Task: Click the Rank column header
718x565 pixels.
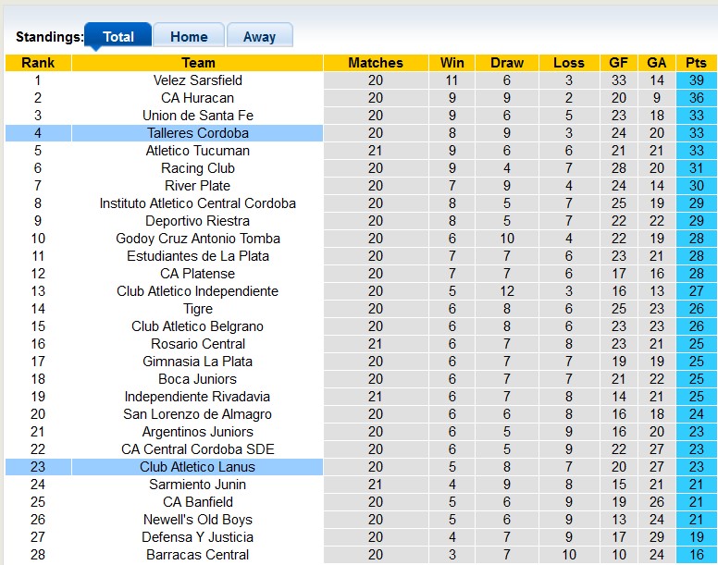Action: click(38, 63)
